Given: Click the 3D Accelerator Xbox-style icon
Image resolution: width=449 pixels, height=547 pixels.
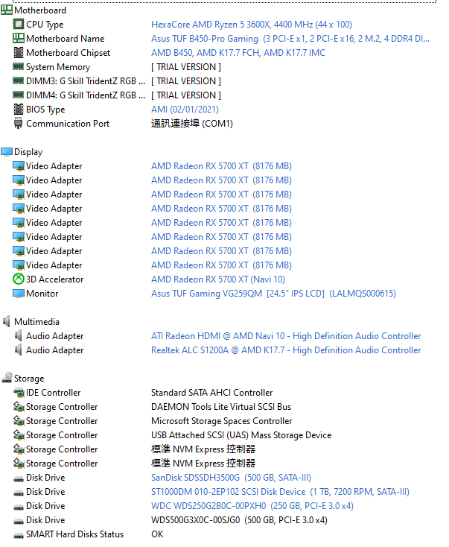Looking at the screenshot, I should pos(19,279).
